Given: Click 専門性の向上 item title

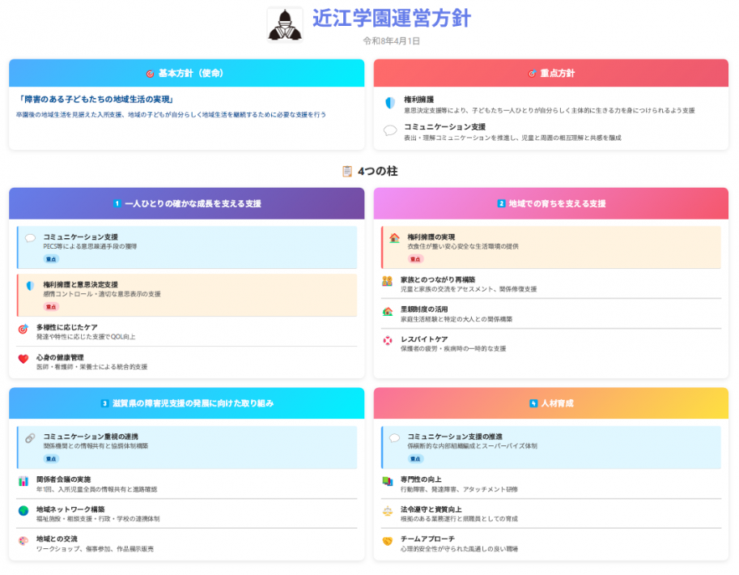Looking at the screenshot, I should (421, 479).
